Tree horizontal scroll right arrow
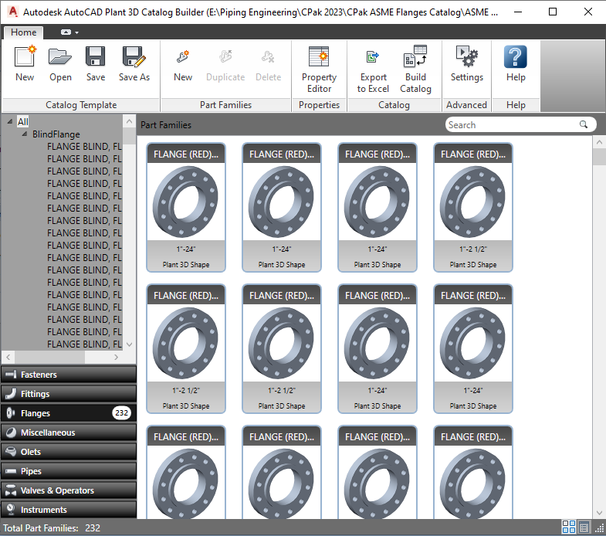Image resolution: width=606 pixels, height=536 pixels. coord(116,357)
